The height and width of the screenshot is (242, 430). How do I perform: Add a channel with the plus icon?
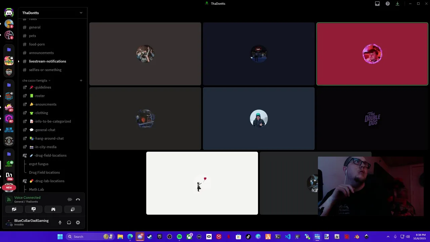(81, 80)
